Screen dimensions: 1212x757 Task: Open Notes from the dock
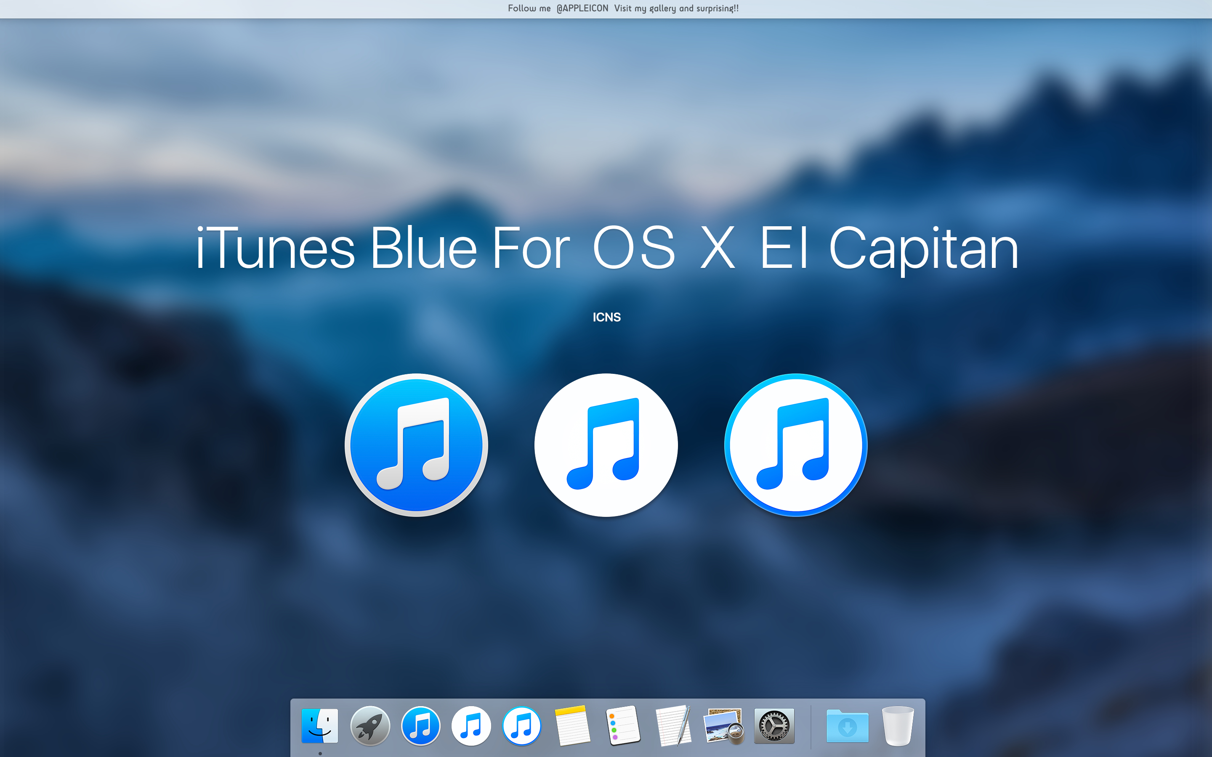click(572, 725)
